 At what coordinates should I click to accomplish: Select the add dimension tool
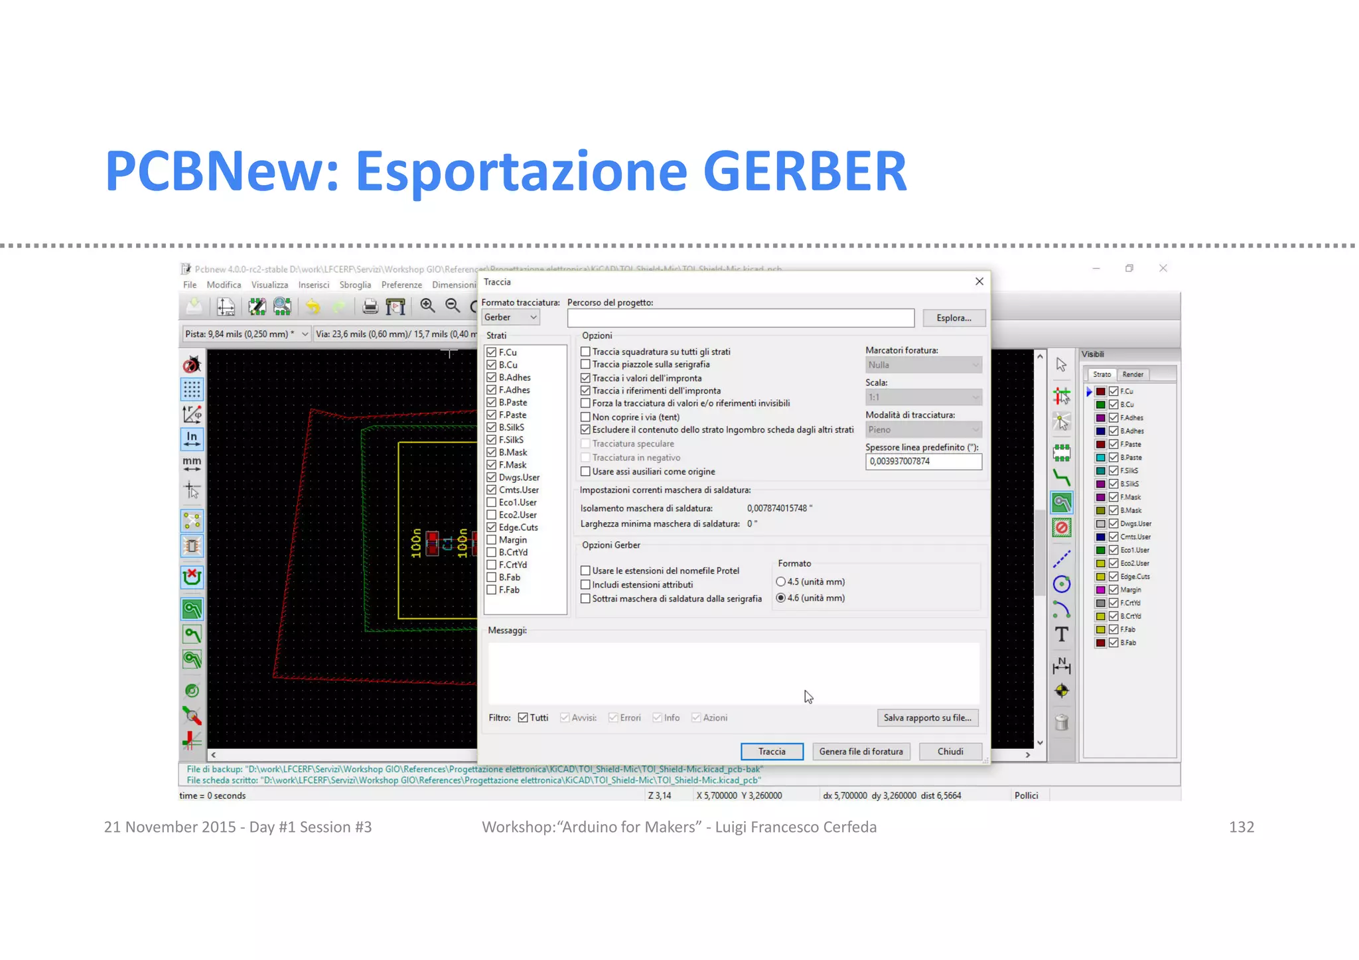[1062, 665]
